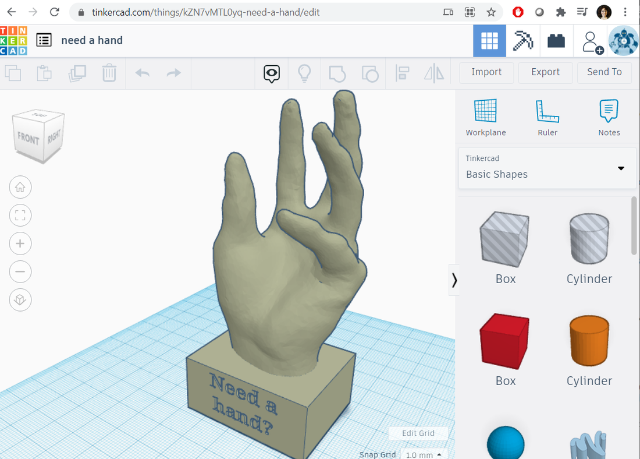640x459 pixels.
Task: Collapse the shapes panel with the arrow
Action: click(x=454, y=280)
